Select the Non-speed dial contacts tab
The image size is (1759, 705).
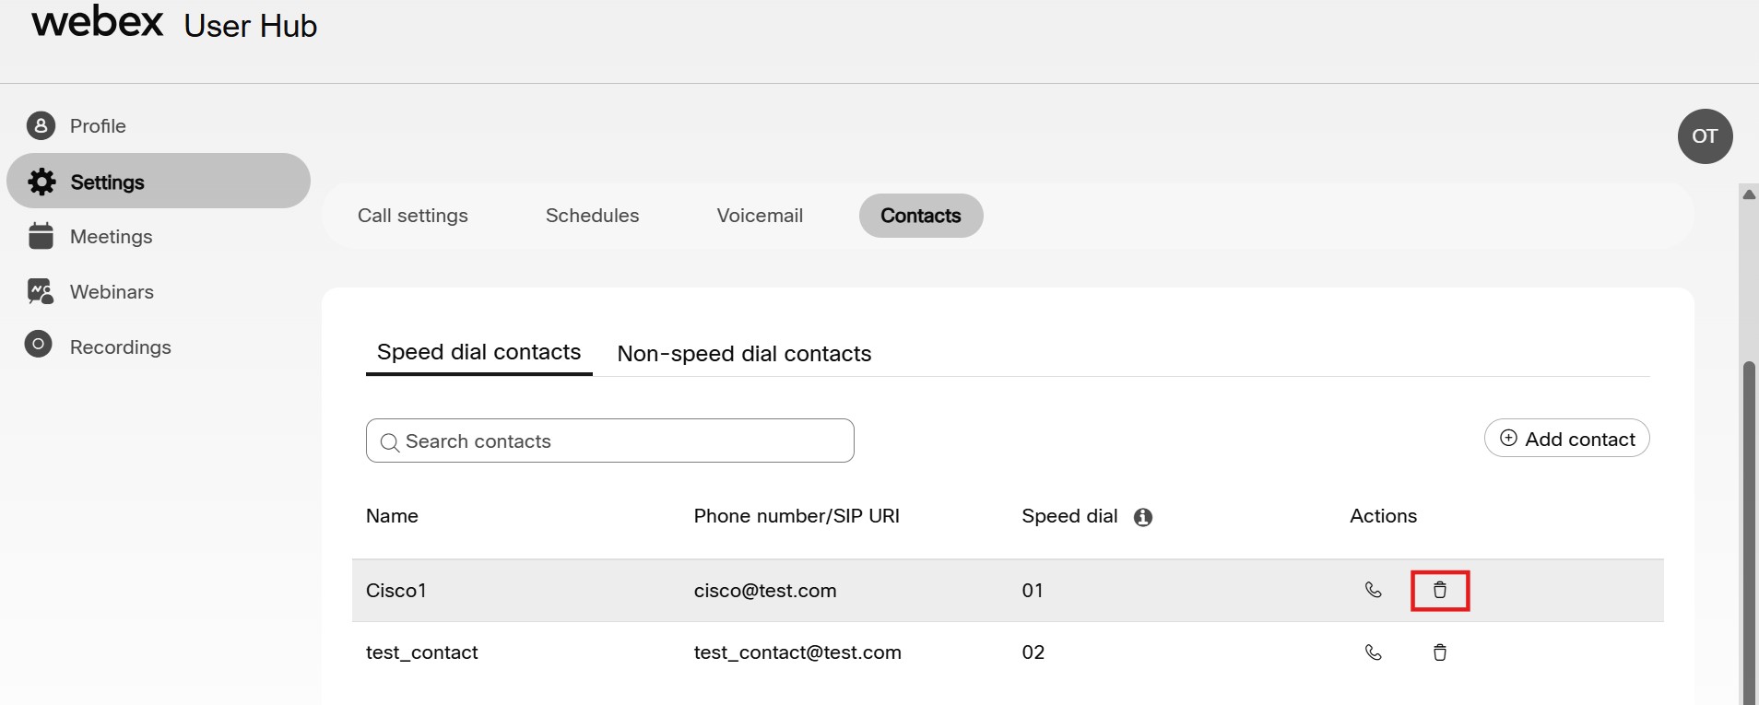coord(744,354)
